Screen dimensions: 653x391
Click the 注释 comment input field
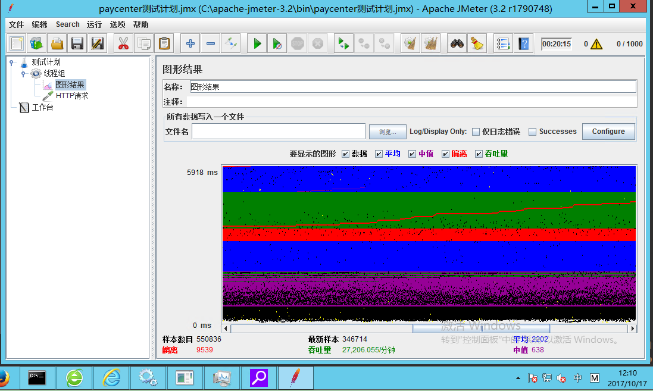coord(412,102)
